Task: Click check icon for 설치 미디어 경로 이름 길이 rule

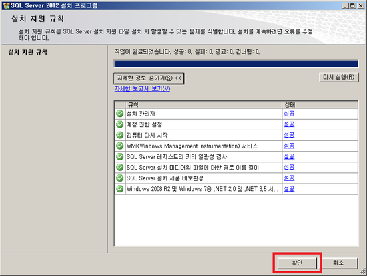Action: click(120, 168)
